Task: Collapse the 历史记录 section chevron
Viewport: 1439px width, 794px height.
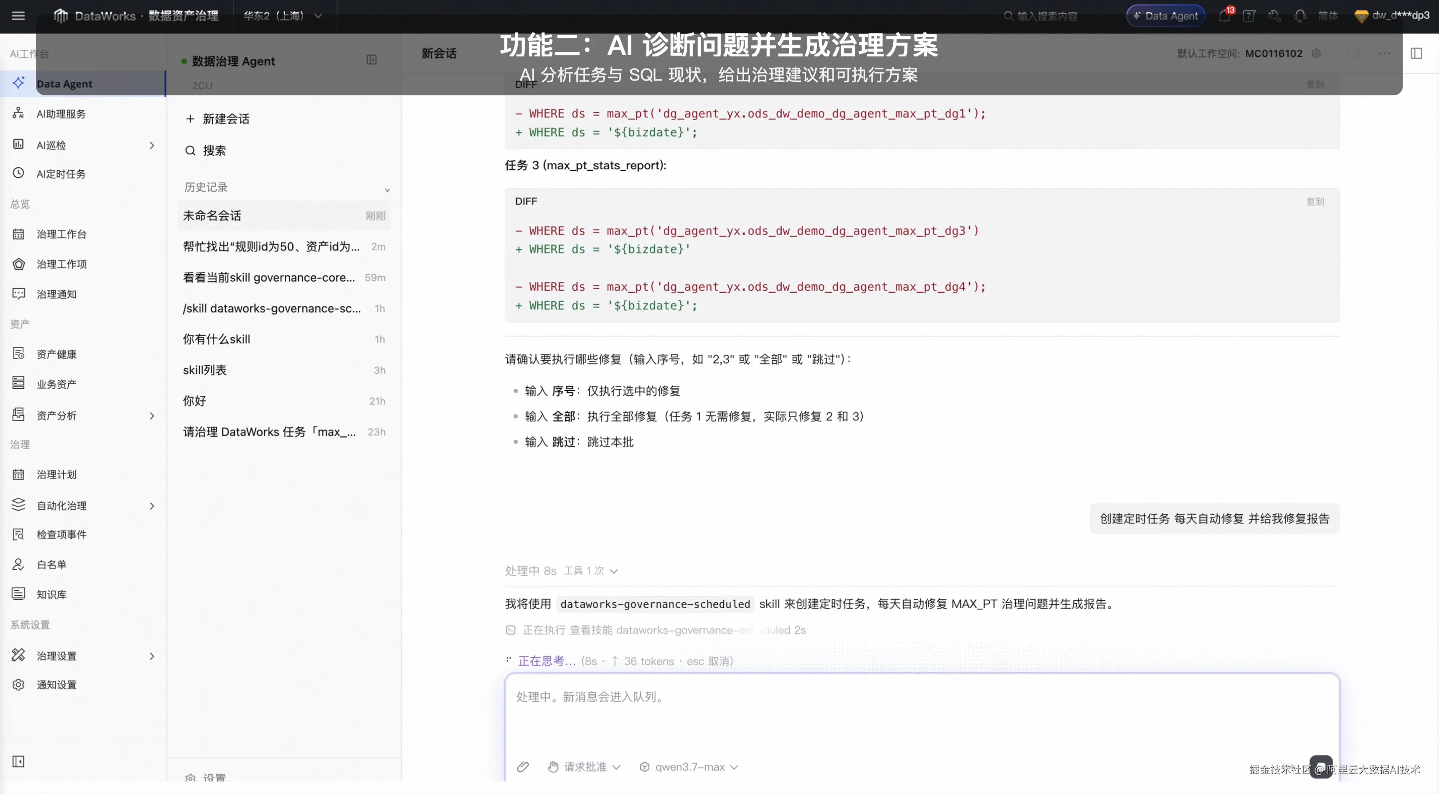Action: pos(387,190)
